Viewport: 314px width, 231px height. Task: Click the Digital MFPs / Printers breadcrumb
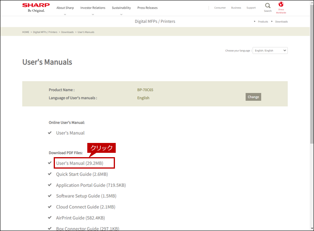(45, 32)
